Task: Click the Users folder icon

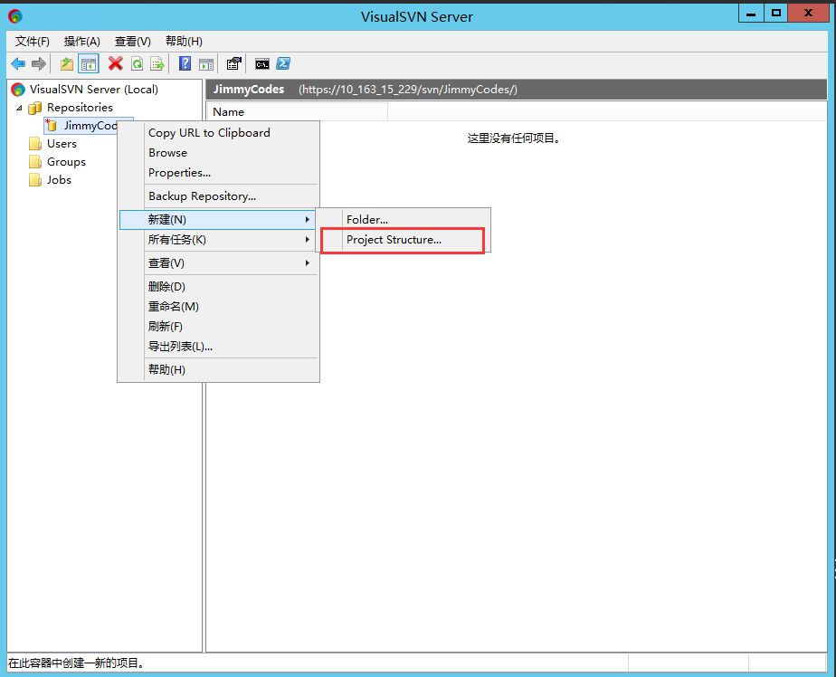Action: [35, 144]
